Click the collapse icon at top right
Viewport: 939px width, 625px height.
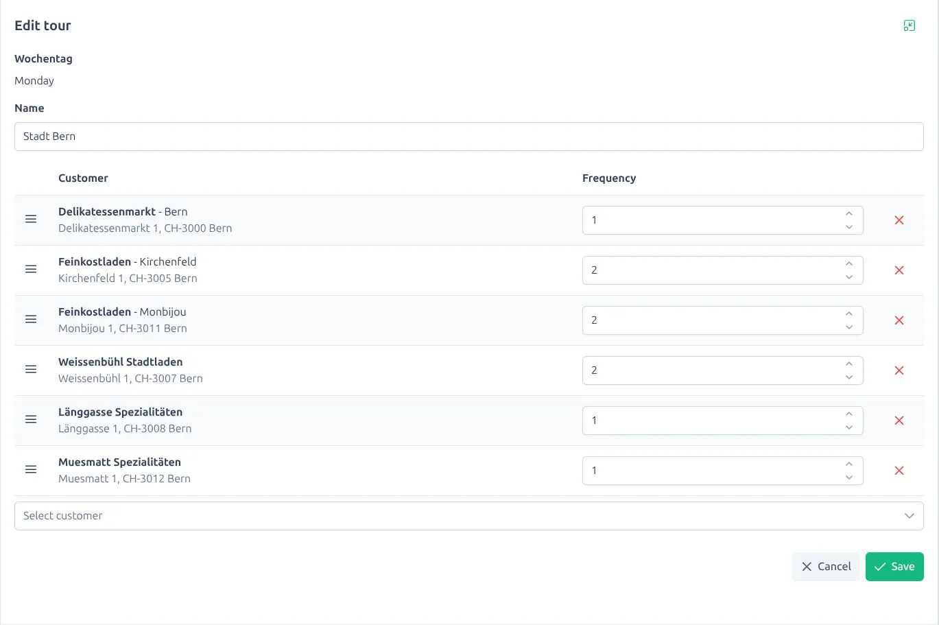(x=910, y=25)
